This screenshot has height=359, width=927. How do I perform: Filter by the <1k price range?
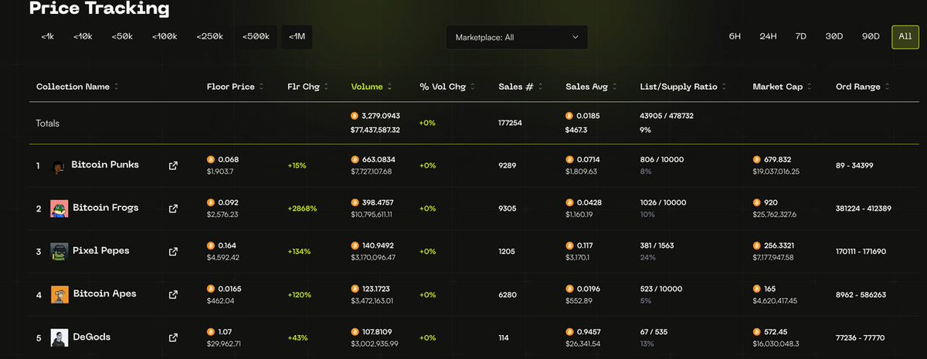48,36
